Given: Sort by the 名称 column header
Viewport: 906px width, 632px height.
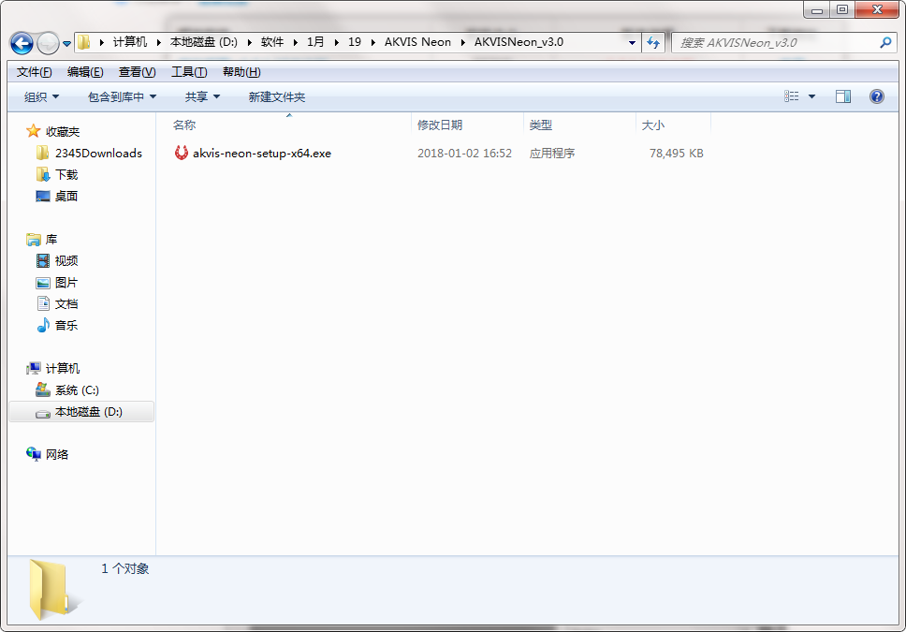Looking at the screenshot, I should pyautogui.click(x=184, y=125).
